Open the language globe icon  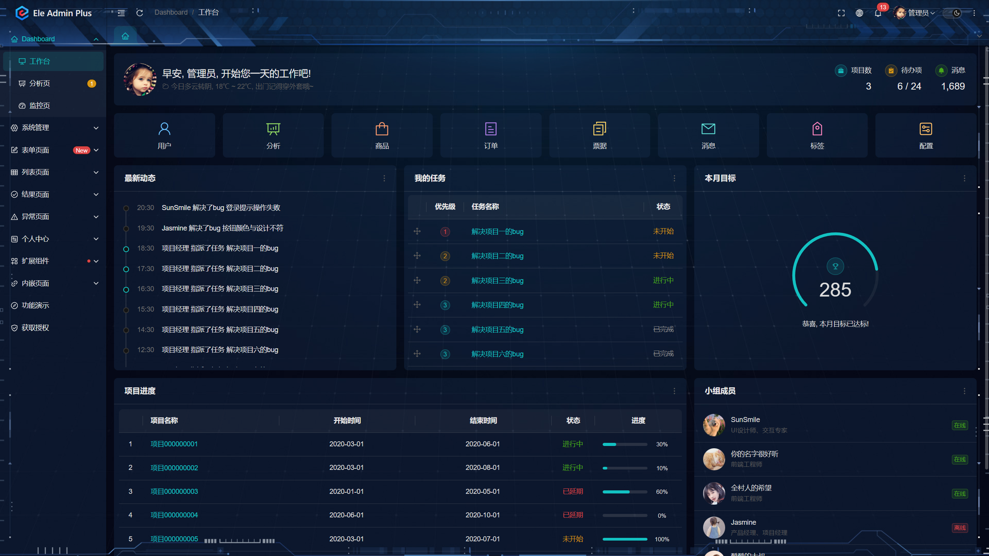(859, 13)
